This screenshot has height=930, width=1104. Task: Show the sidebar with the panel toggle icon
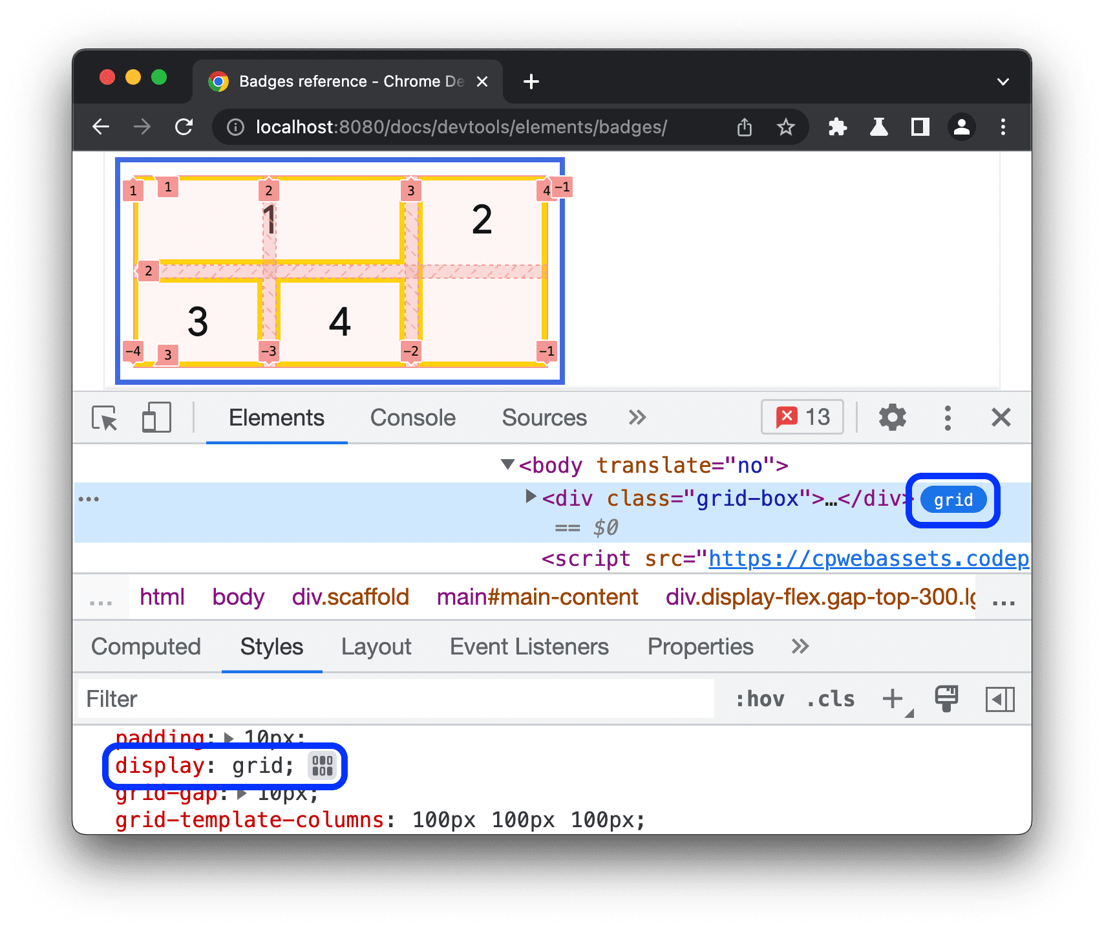[x=1000, y=698]
